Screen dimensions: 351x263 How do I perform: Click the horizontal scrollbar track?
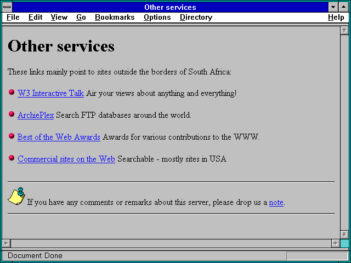click(x=171, y=243)
